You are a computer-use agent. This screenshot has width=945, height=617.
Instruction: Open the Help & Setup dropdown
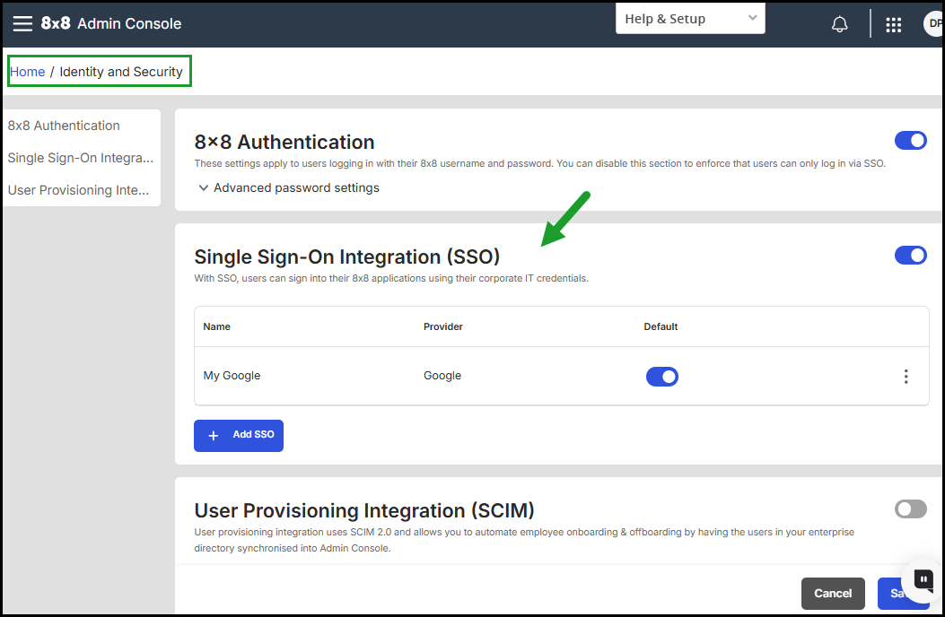(x=690, y=19)
